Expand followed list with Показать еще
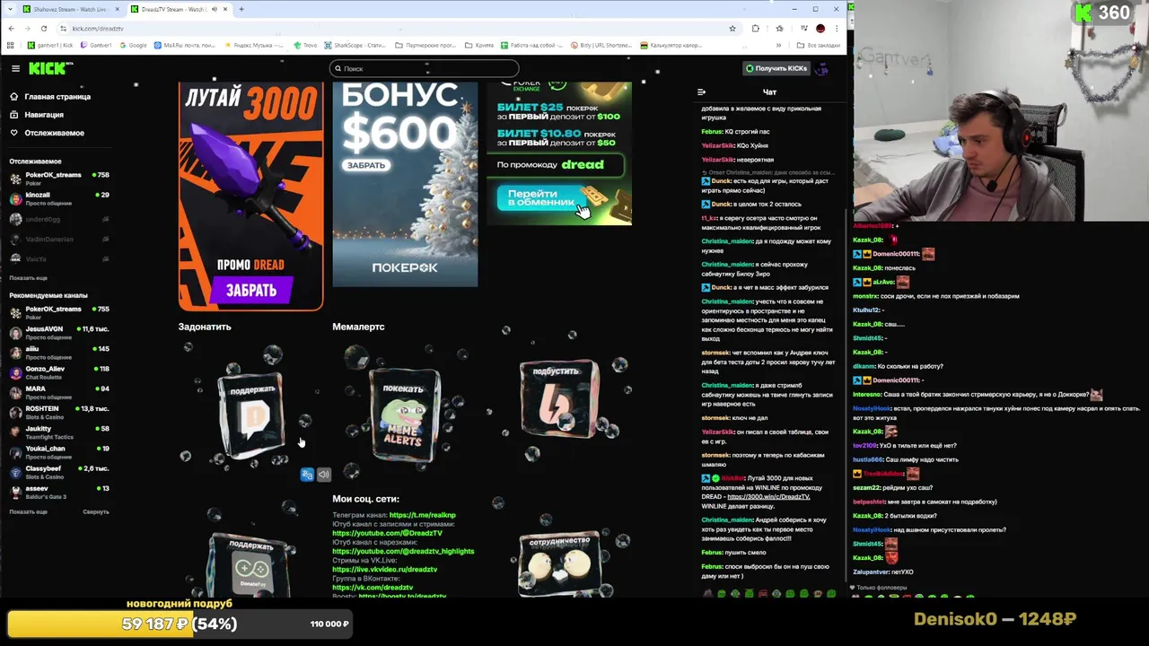Image resolution: width=1149 pixels, height=646 pixels. coord(28,278)
